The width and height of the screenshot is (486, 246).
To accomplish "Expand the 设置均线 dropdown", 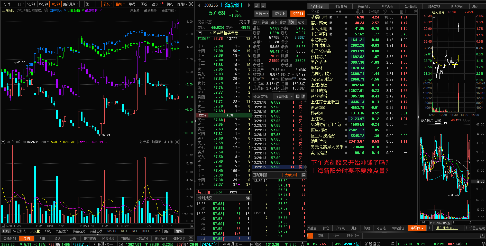I will [169, 10].
